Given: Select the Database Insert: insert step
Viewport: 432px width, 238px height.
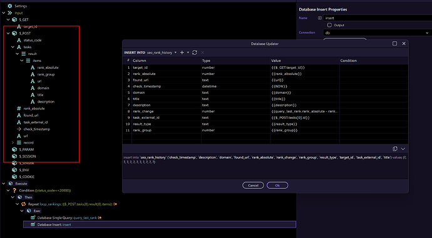Looking at the screenshot, I should [x=160, y=224].
